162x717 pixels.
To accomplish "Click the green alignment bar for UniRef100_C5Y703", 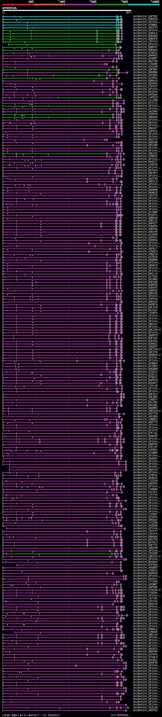I will click(62, 42).
